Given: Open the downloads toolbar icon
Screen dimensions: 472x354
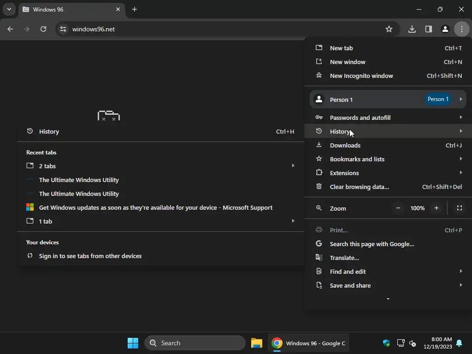Looking at the screenshot, I should pyautogui.click(x=412, y=29).
